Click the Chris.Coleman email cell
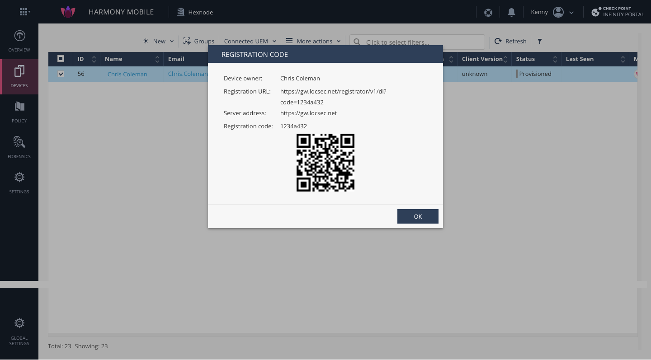Image resolution: width=651 pixels, height=360 pixels. [188, 74]
